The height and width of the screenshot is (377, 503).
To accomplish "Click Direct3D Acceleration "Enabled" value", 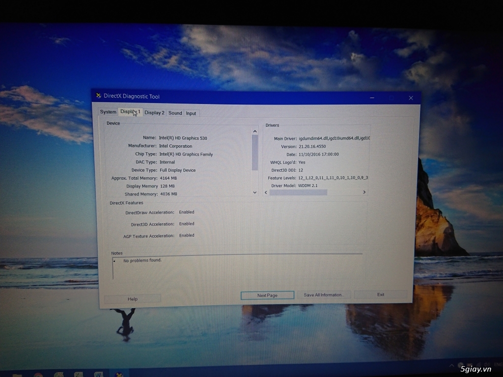I will point(186,224).
